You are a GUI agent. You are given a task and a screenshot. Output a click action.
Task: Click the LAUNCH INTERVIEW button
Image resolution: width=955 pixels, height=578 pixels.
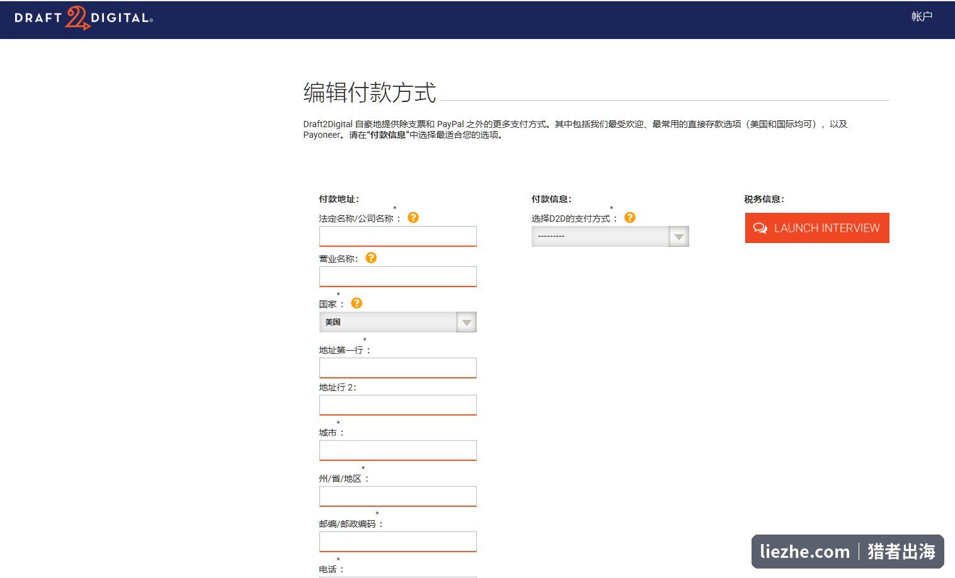click(817, 228)
